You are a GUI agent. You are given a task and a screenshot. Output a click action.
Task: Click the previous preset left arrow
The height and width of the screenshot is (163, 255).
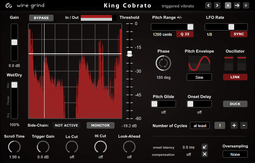[x=208, y=5]
